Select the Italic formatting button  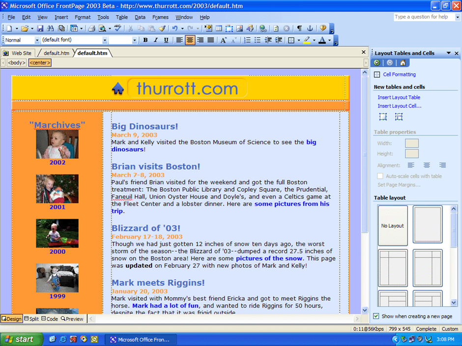(x=156, y=40)
